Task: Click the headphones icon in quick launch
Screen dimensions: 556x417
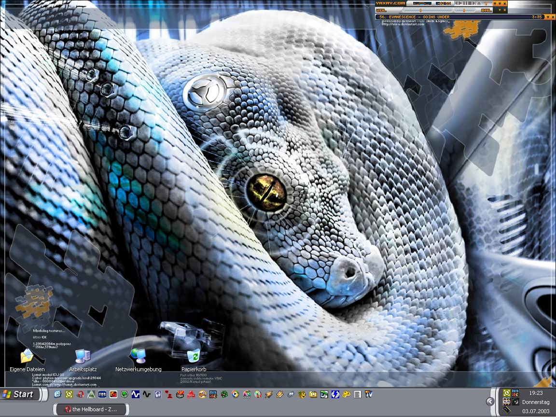Action: (x=157, y=394)
